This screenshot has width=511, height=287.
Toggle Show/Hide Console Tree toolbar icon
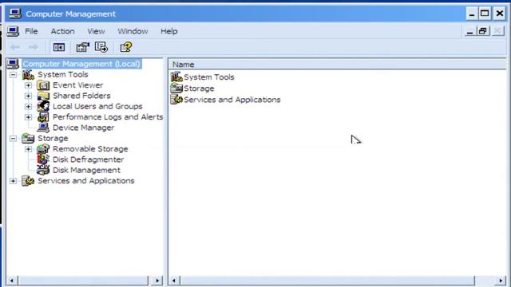click(x=59, y=48)
